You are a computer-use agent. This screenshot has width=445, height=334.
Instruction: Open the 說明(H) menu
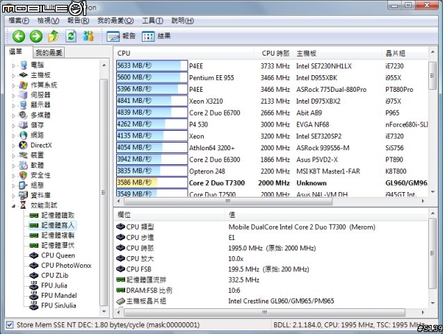[x=183, y=21]
